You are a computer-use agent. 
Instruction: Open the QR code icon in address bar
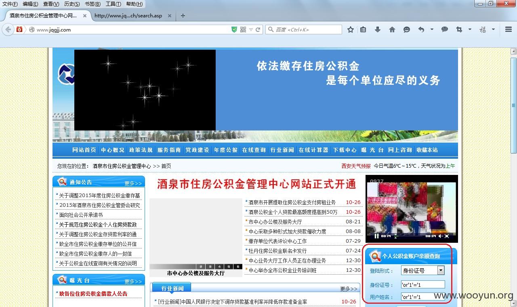243,29
